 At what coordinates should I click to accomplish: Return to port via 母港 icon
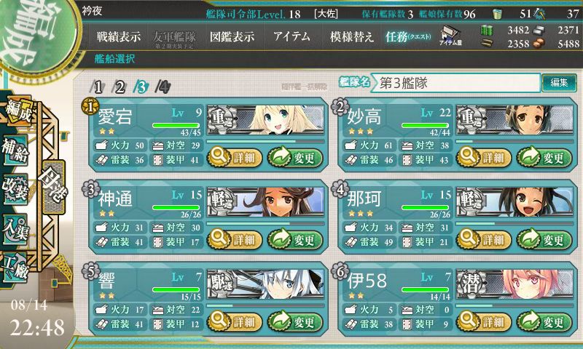click(x=54, y=186)
